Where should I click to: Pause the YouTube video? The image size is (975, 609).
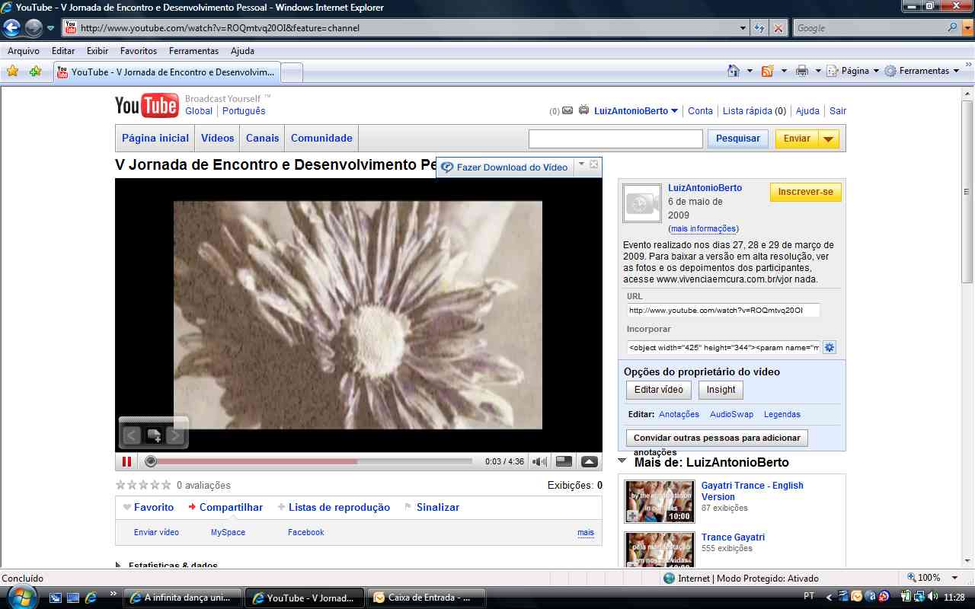pyautogui.click(x=126, y=461)
